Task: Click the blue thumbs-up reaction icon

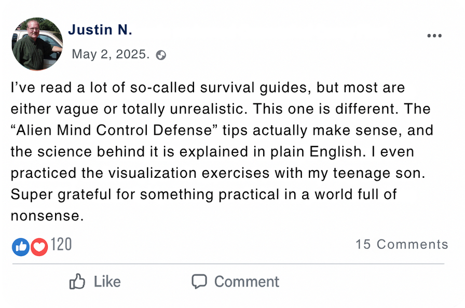Action: coord(21,246)
